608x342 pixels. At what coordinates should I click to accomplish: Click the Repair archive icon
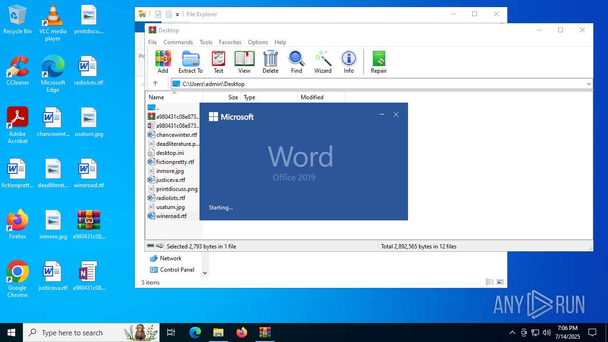tap(379, 62)
